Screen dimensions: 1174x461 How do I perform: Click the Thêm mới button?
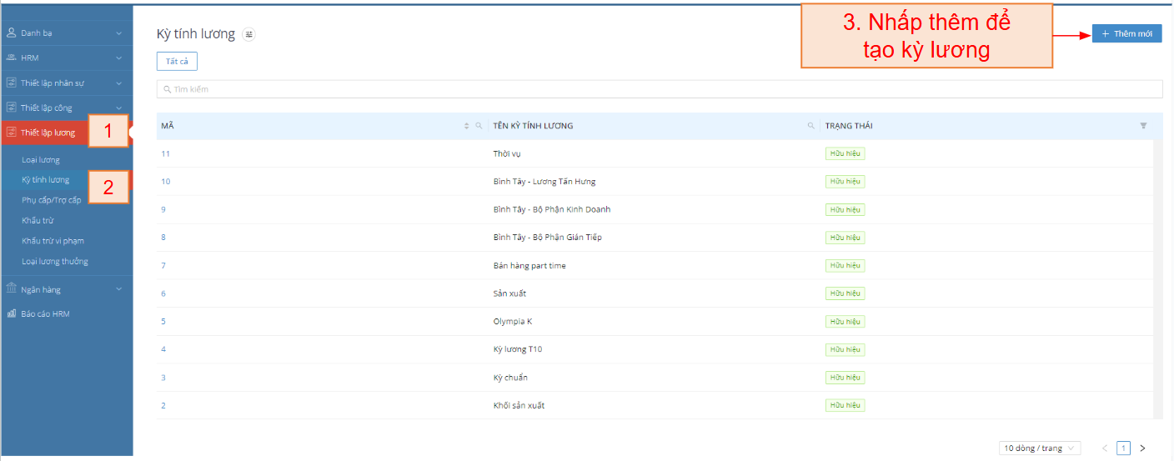(x=1126, y=33)
